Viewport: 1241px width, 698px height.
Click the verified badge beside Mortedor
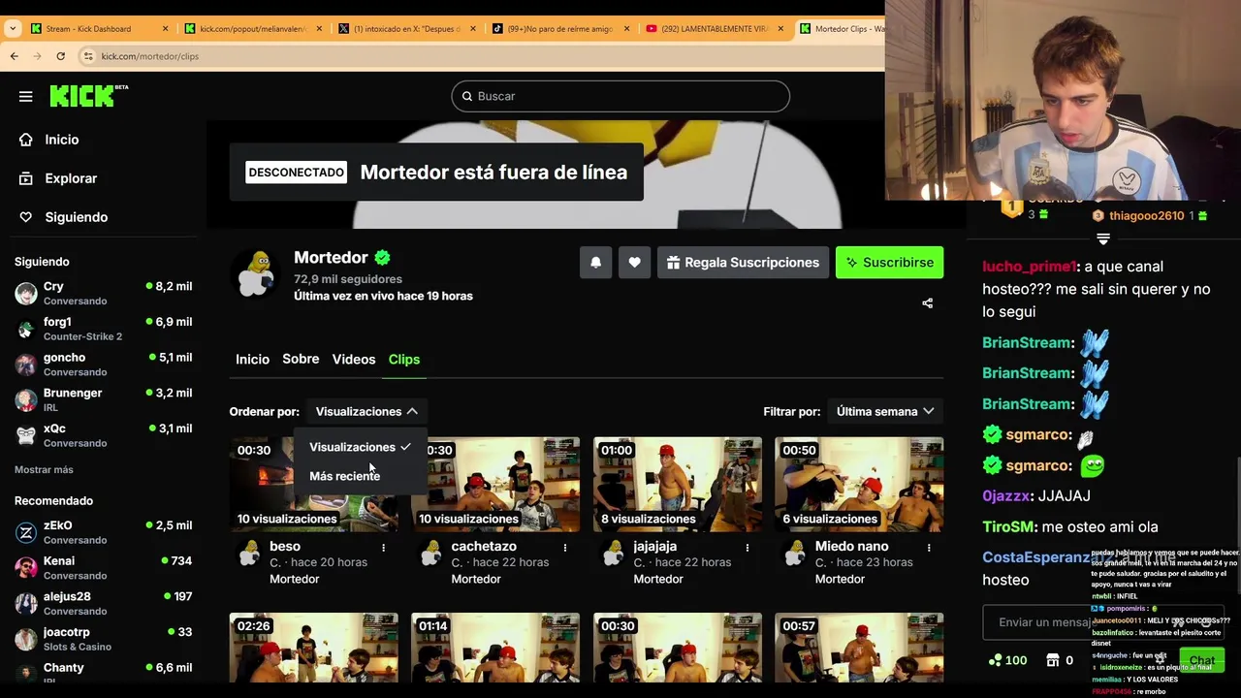(383, 258)
